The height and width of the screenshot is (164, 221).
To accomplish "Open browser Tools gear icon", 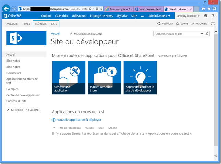I will coord(214,9).
